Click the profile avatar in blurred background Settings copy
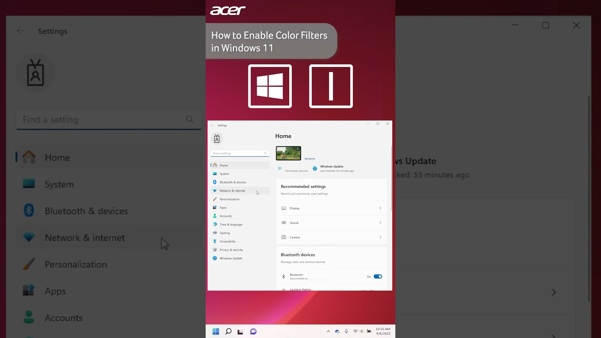 [36, 73]
